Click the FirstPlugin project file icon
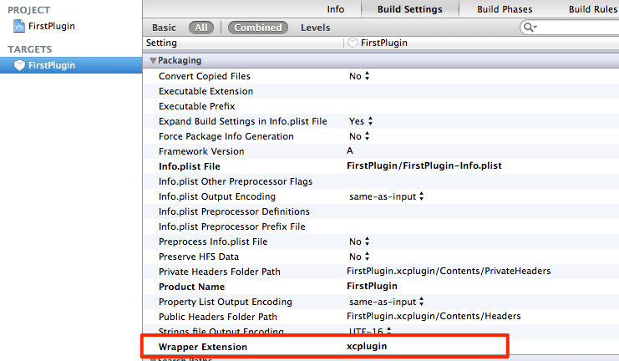Screen dimensions: 619x361 pyautogui.click(x=20, y=26)
